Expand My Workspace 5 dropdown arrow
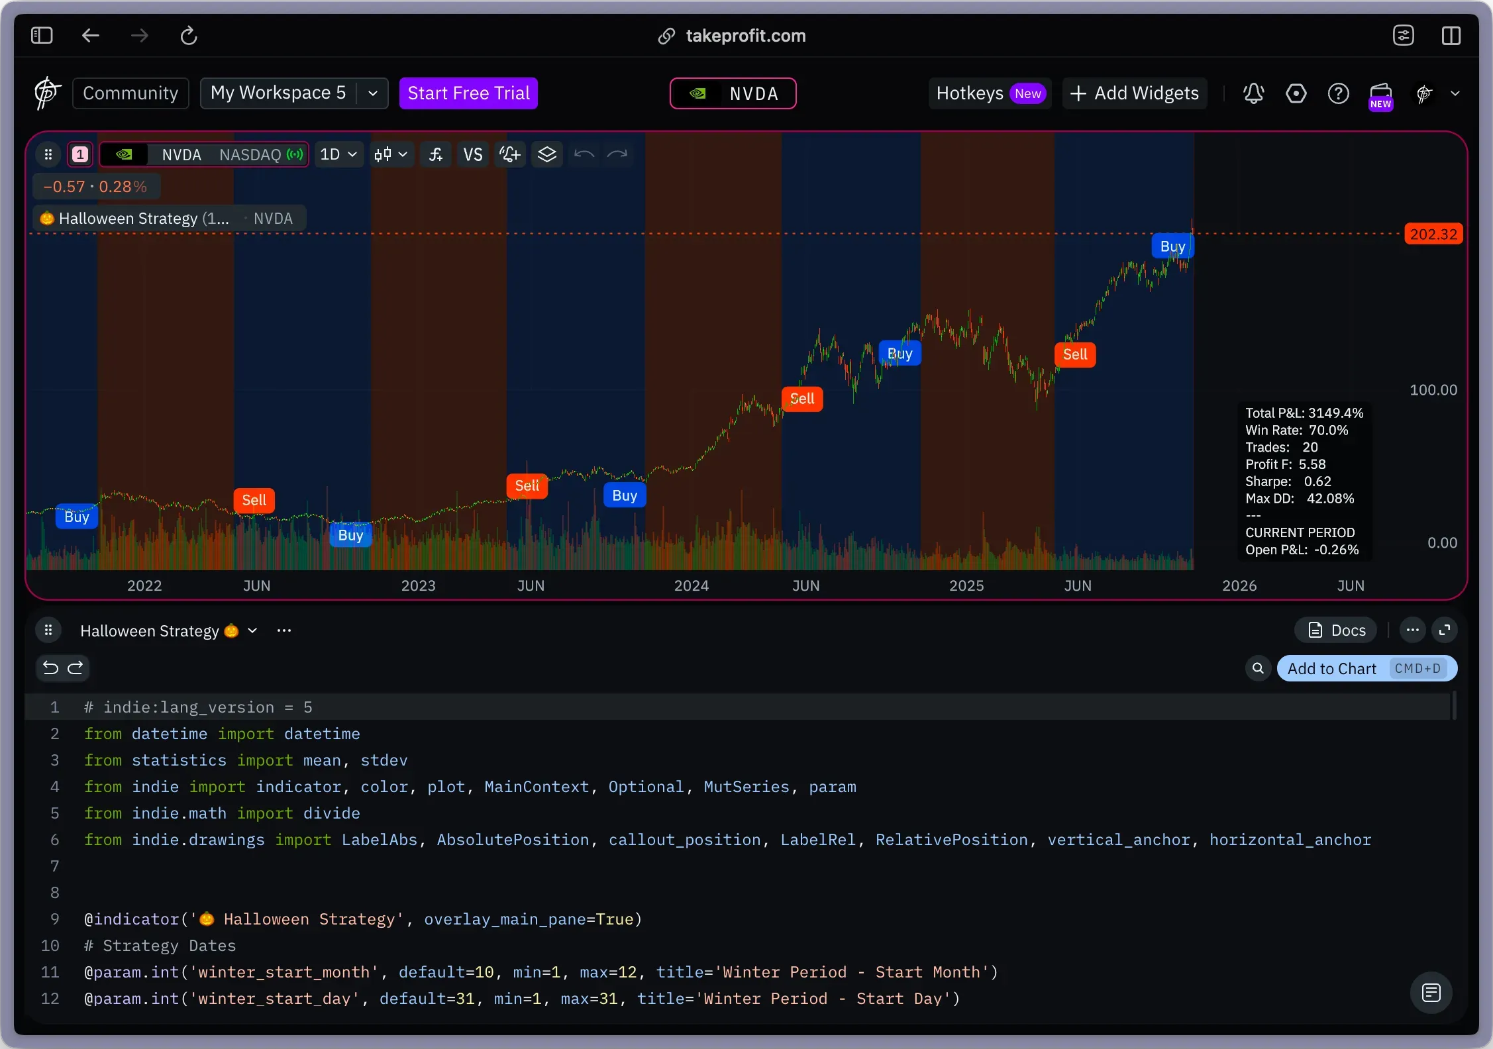The image size is (1493, 1049). pyautogui.click(x=373, y=93)
